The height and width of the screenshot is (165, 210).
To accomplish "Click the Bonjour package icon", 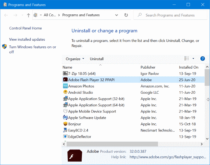I will pyautogui.click(x=65, y=124).
